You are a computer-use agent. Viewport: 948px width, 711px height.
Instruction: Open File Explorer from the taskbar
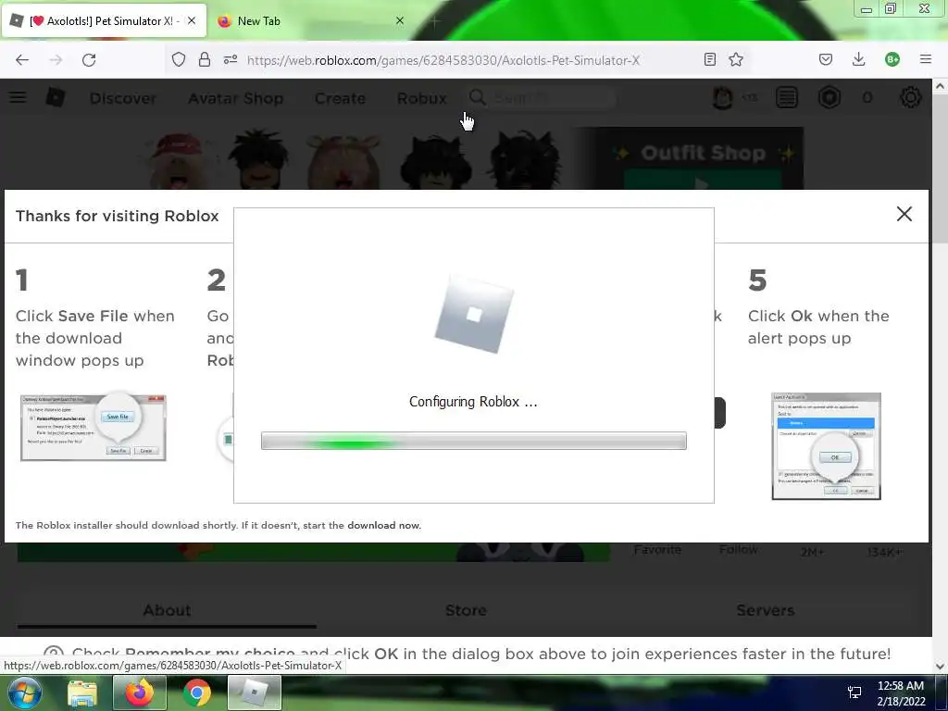pos(82,692)
